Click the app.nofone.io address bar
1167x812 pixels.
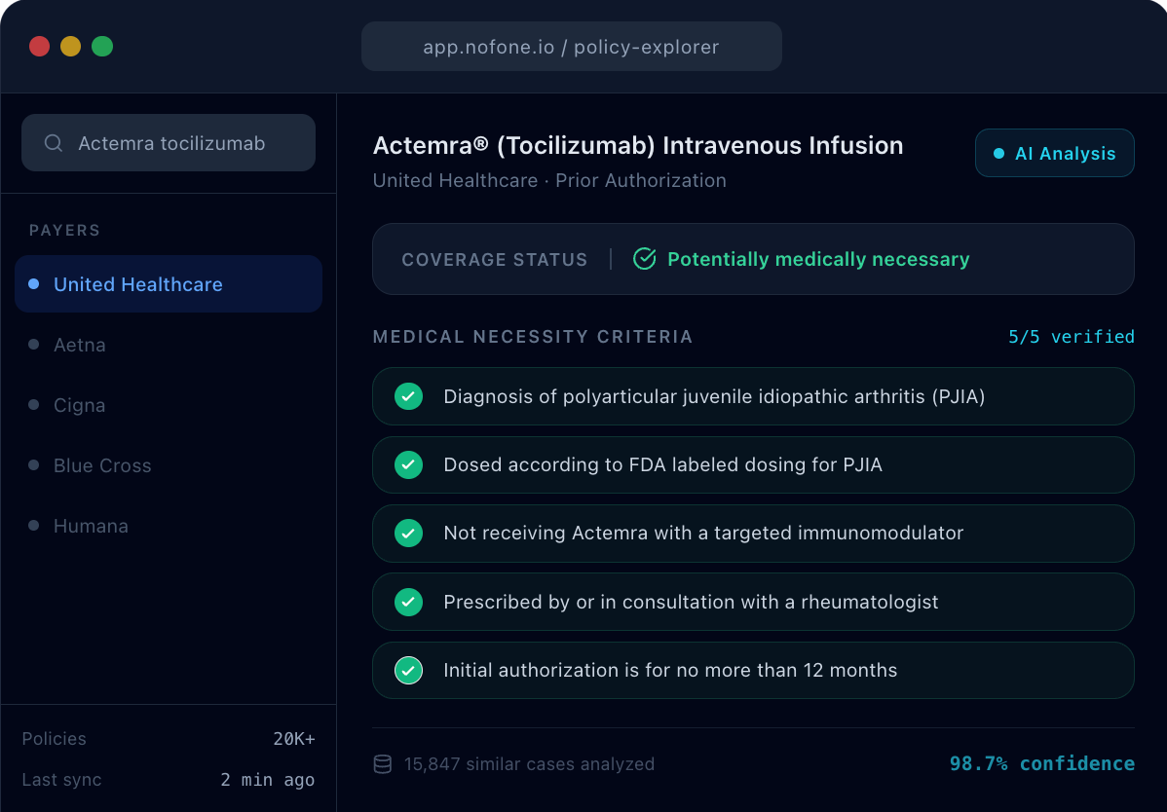[x=572, y=46]
